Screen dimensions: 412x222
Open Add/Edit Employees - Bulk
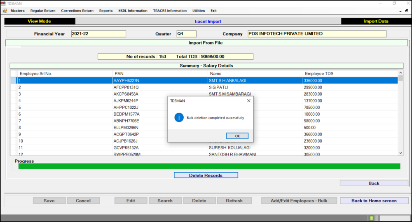pyautogui.click(x=299, y=201)
